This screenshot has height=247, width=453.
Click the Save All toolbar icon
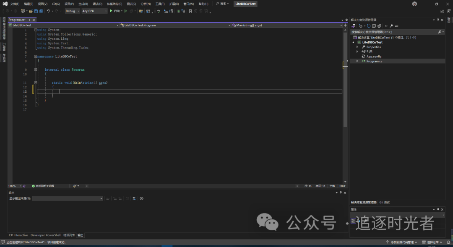tap(41, 11)
